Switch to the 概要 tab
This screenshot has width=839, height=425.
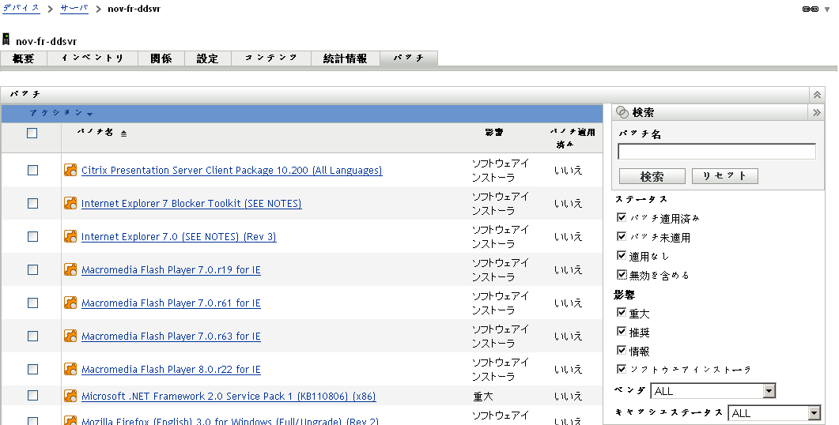pos(24,58)
